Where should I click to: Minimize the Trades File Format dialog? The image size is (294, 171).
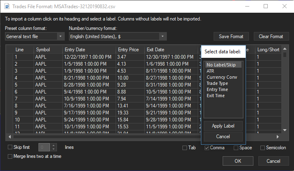pos(247,7)
